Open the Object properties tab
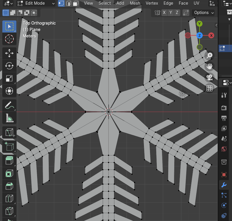This screenshot has width=232, height=221. coord(224,175)
